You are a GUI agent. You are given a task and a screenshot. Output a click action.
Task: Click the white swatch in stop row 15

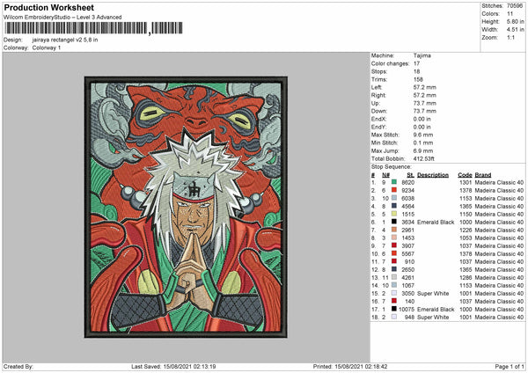click(x=394, y=293)
